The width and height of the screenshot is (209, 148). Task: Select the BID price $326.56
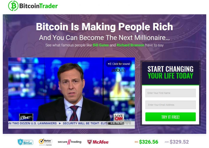click(x=148, y=142)
